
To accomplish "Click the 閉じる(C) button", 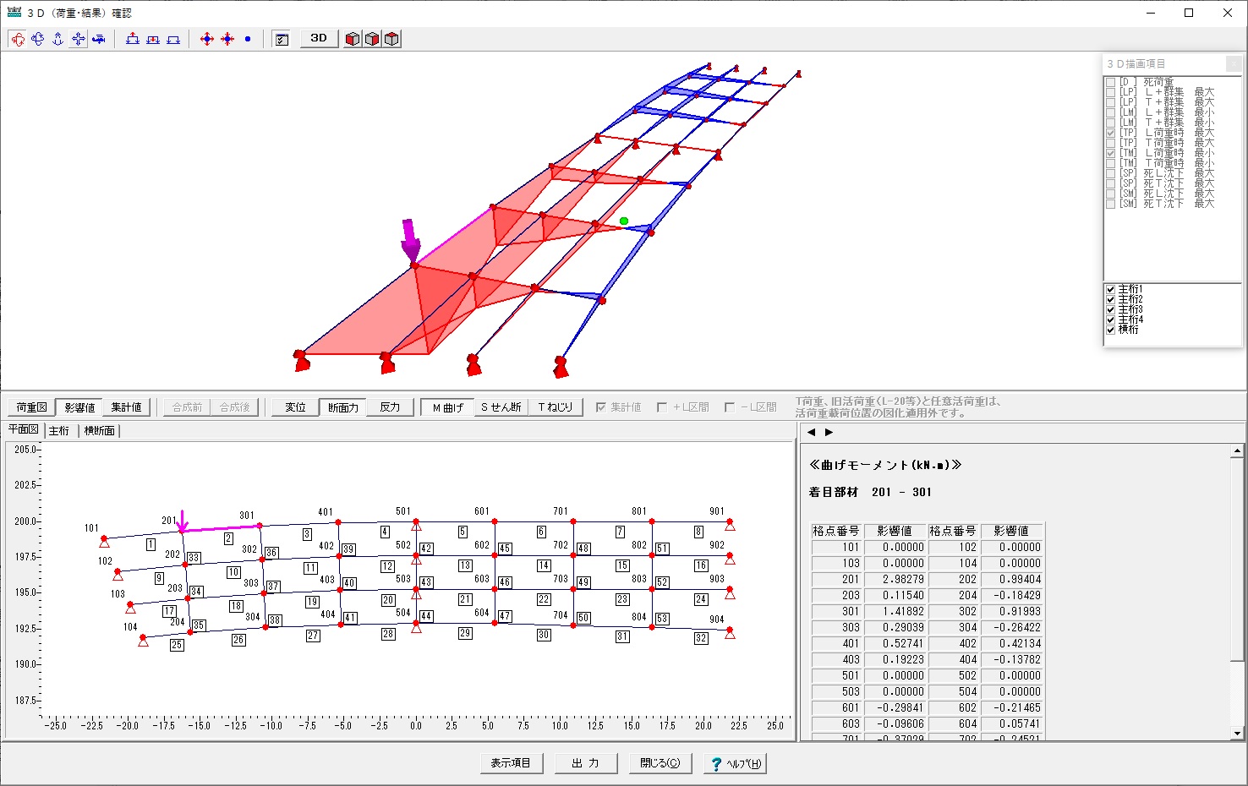I will point(660,763).
